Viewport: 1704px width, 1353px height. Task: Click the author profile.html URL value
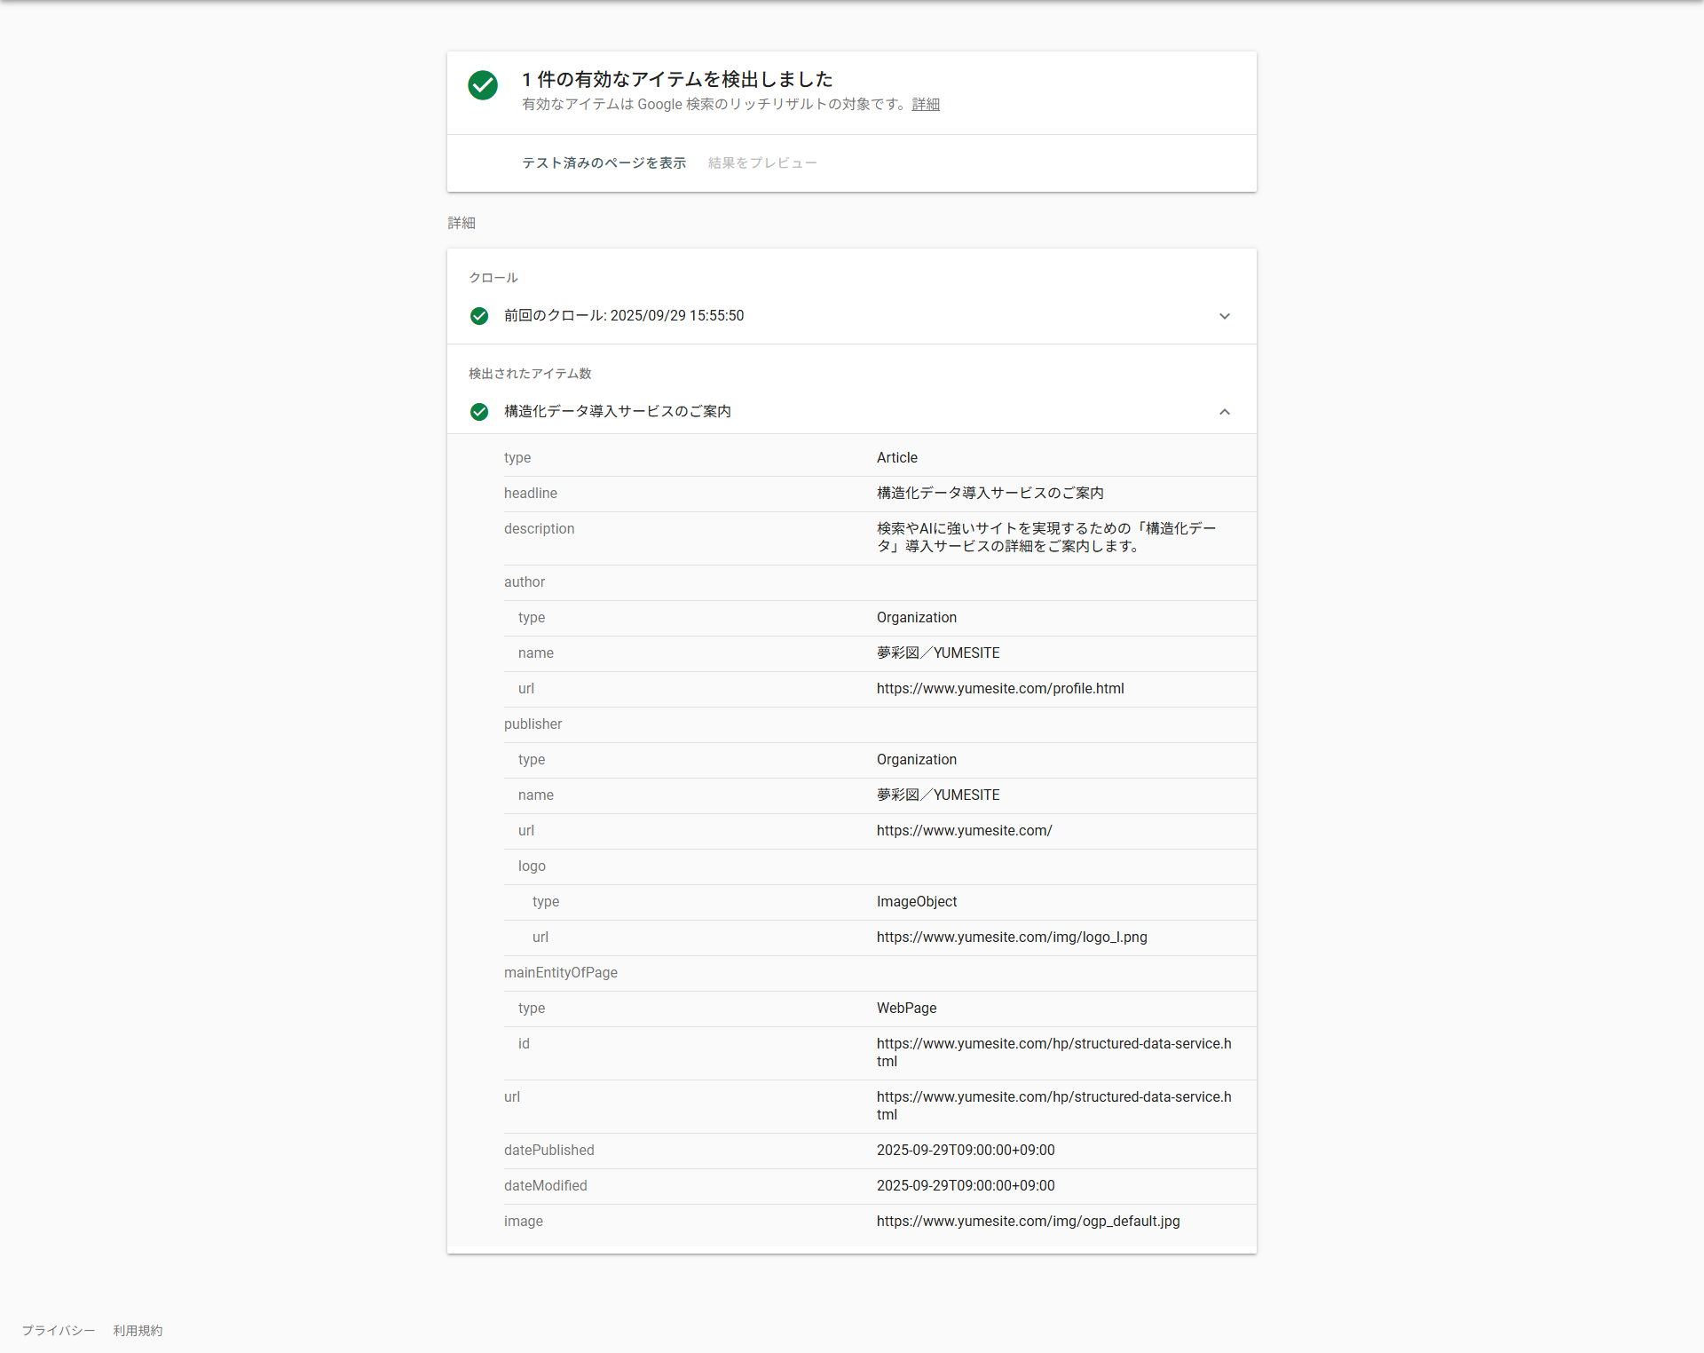(x=1000, y=689)
